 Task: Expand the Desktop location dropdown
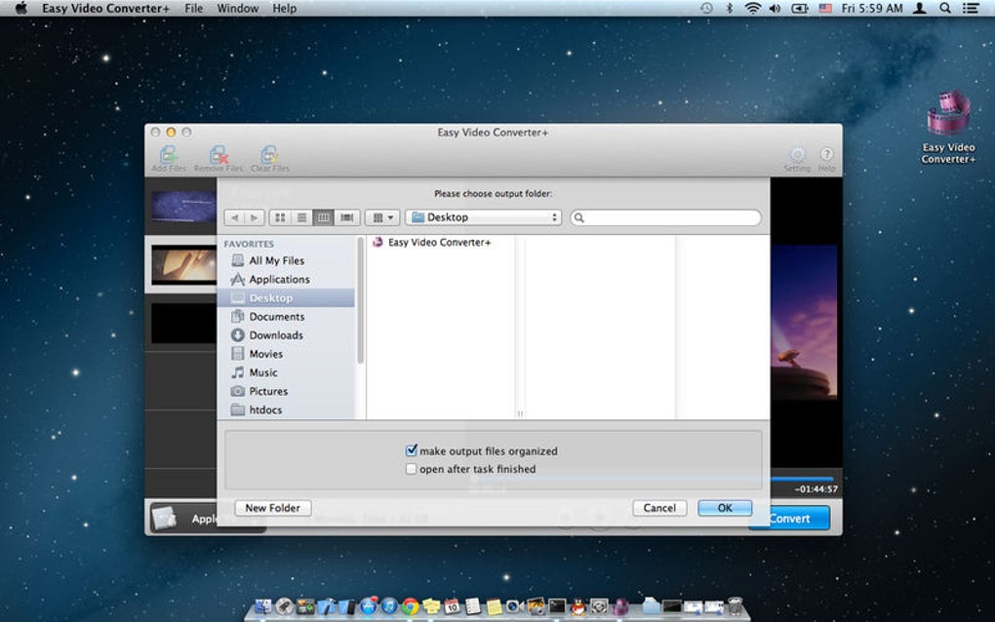pos(484,217)
